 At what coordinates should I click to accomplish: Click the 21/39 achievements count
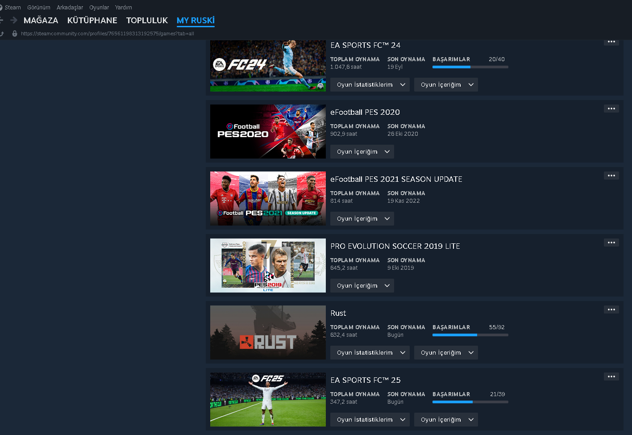pyautogui.click(x=498, y=394)
